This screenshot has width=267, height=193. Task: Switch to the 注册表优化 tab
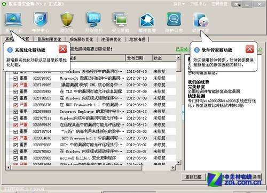pyautogui.click(x=111, y=39)
